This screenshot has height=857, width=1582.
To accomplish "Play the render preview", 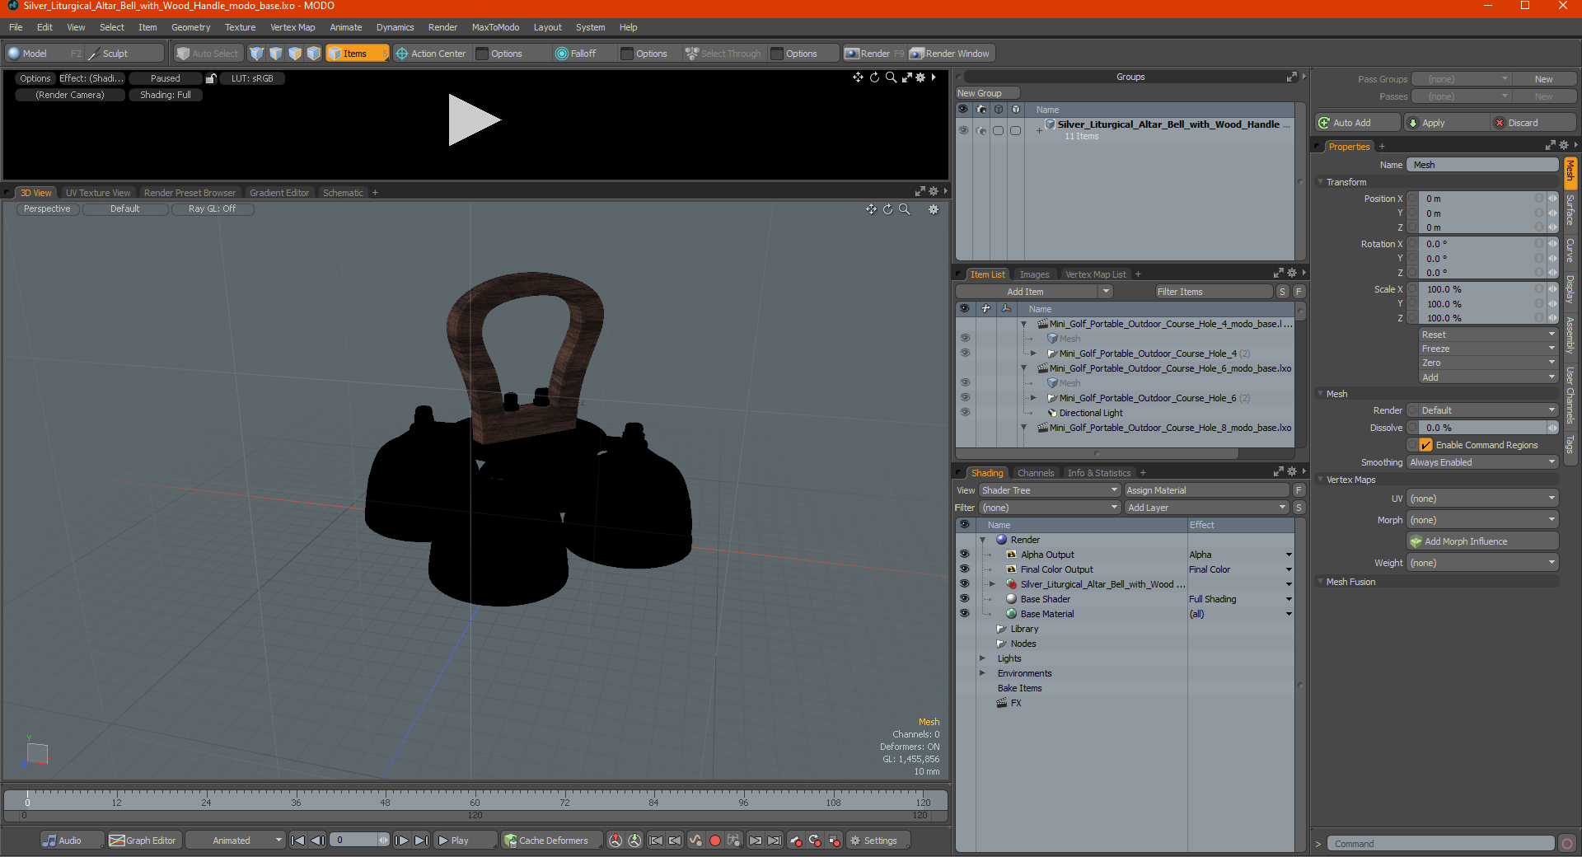I will pyautogui.click(x=474, y=120).
